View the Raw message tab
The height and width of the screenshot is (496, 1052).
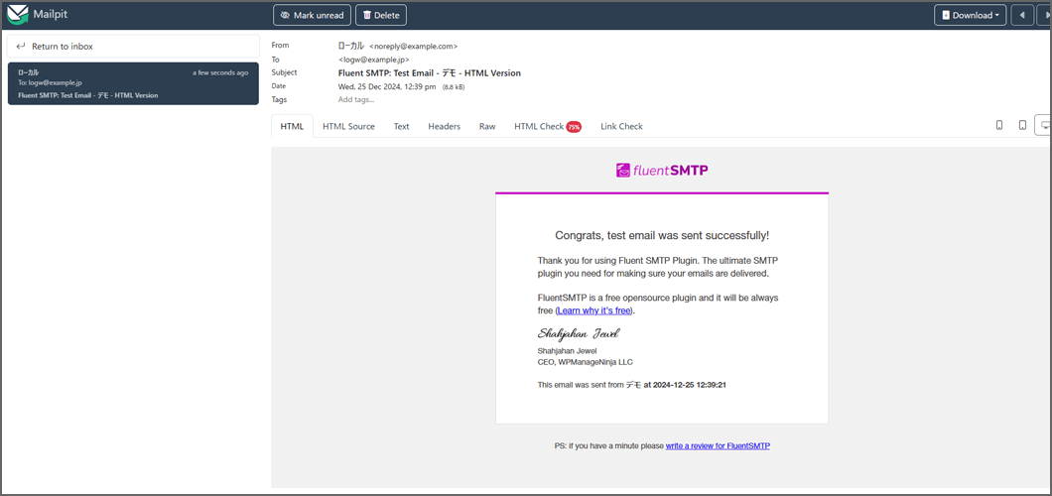487,126
